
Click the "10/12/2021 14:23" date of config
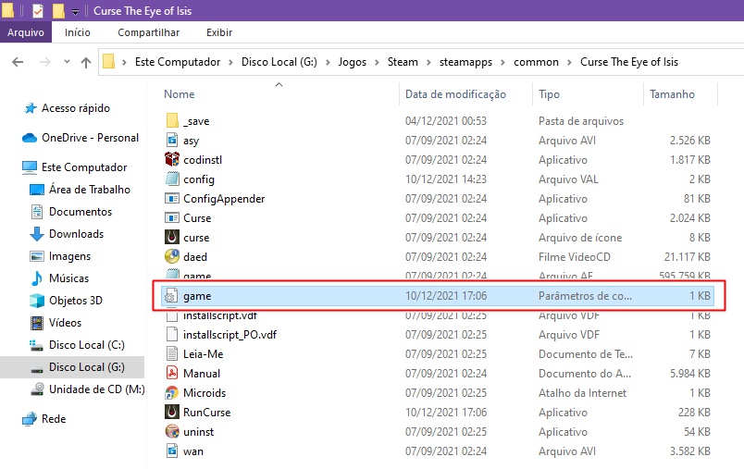click(x=445, y=179)
